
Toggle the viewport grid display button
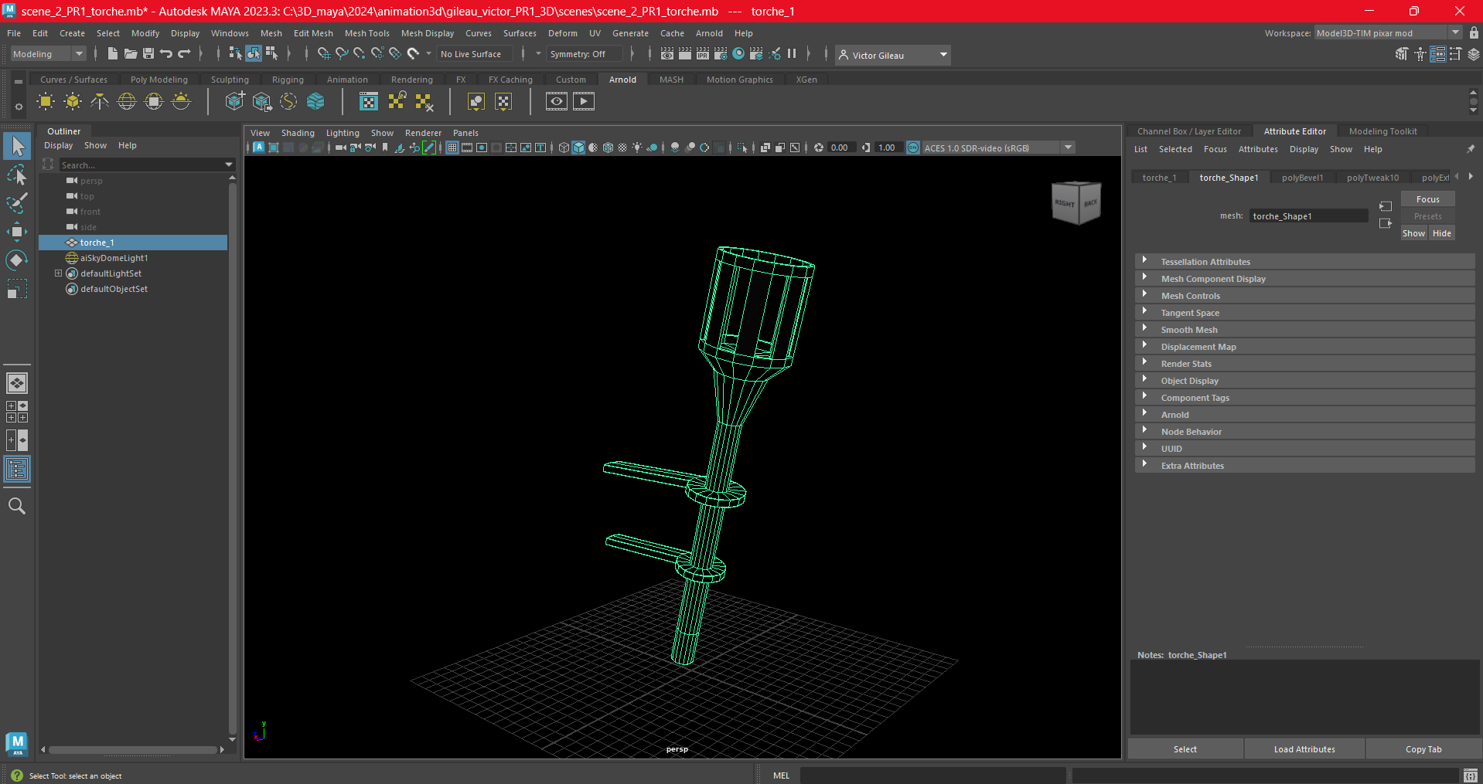click(x=452, y=148)
